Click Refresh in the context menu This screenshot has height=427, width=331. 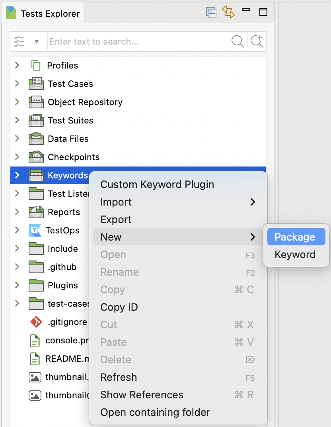tap(119, 377)
